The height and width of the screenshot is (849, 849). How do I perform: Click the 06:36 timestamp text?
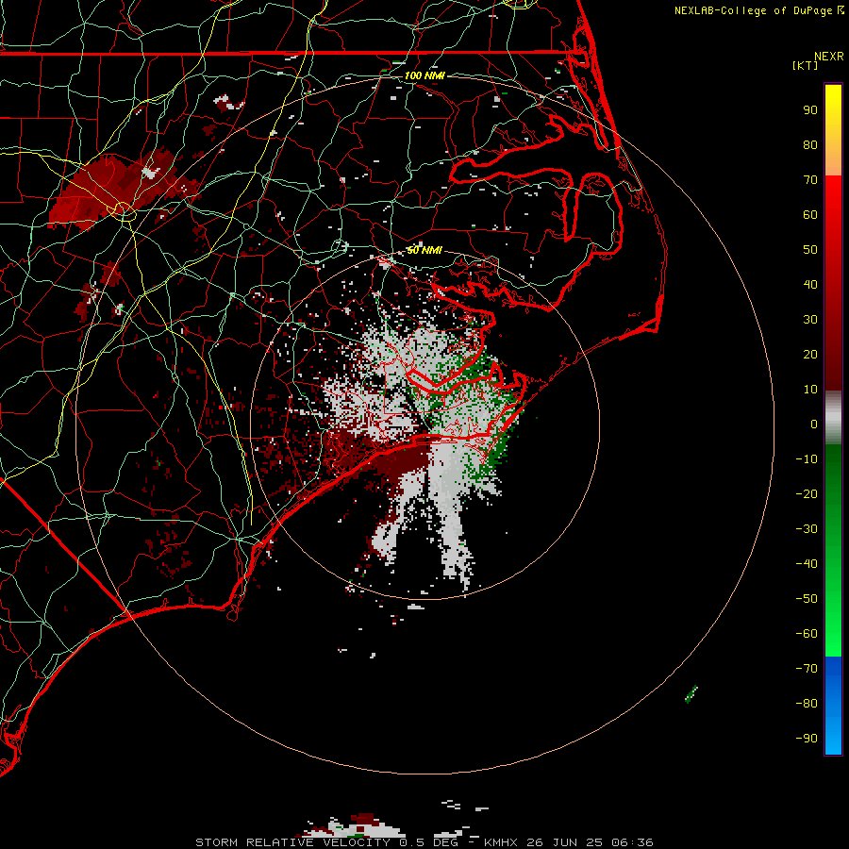pos(632,842)
